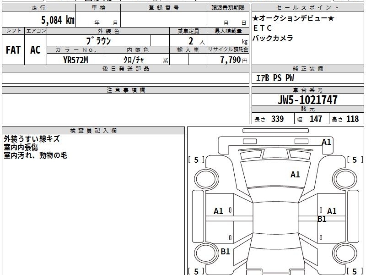The width and height of the screenshot is (366, 275).
Task: Click the AC air conditioner value
Action: coord(36,50)
